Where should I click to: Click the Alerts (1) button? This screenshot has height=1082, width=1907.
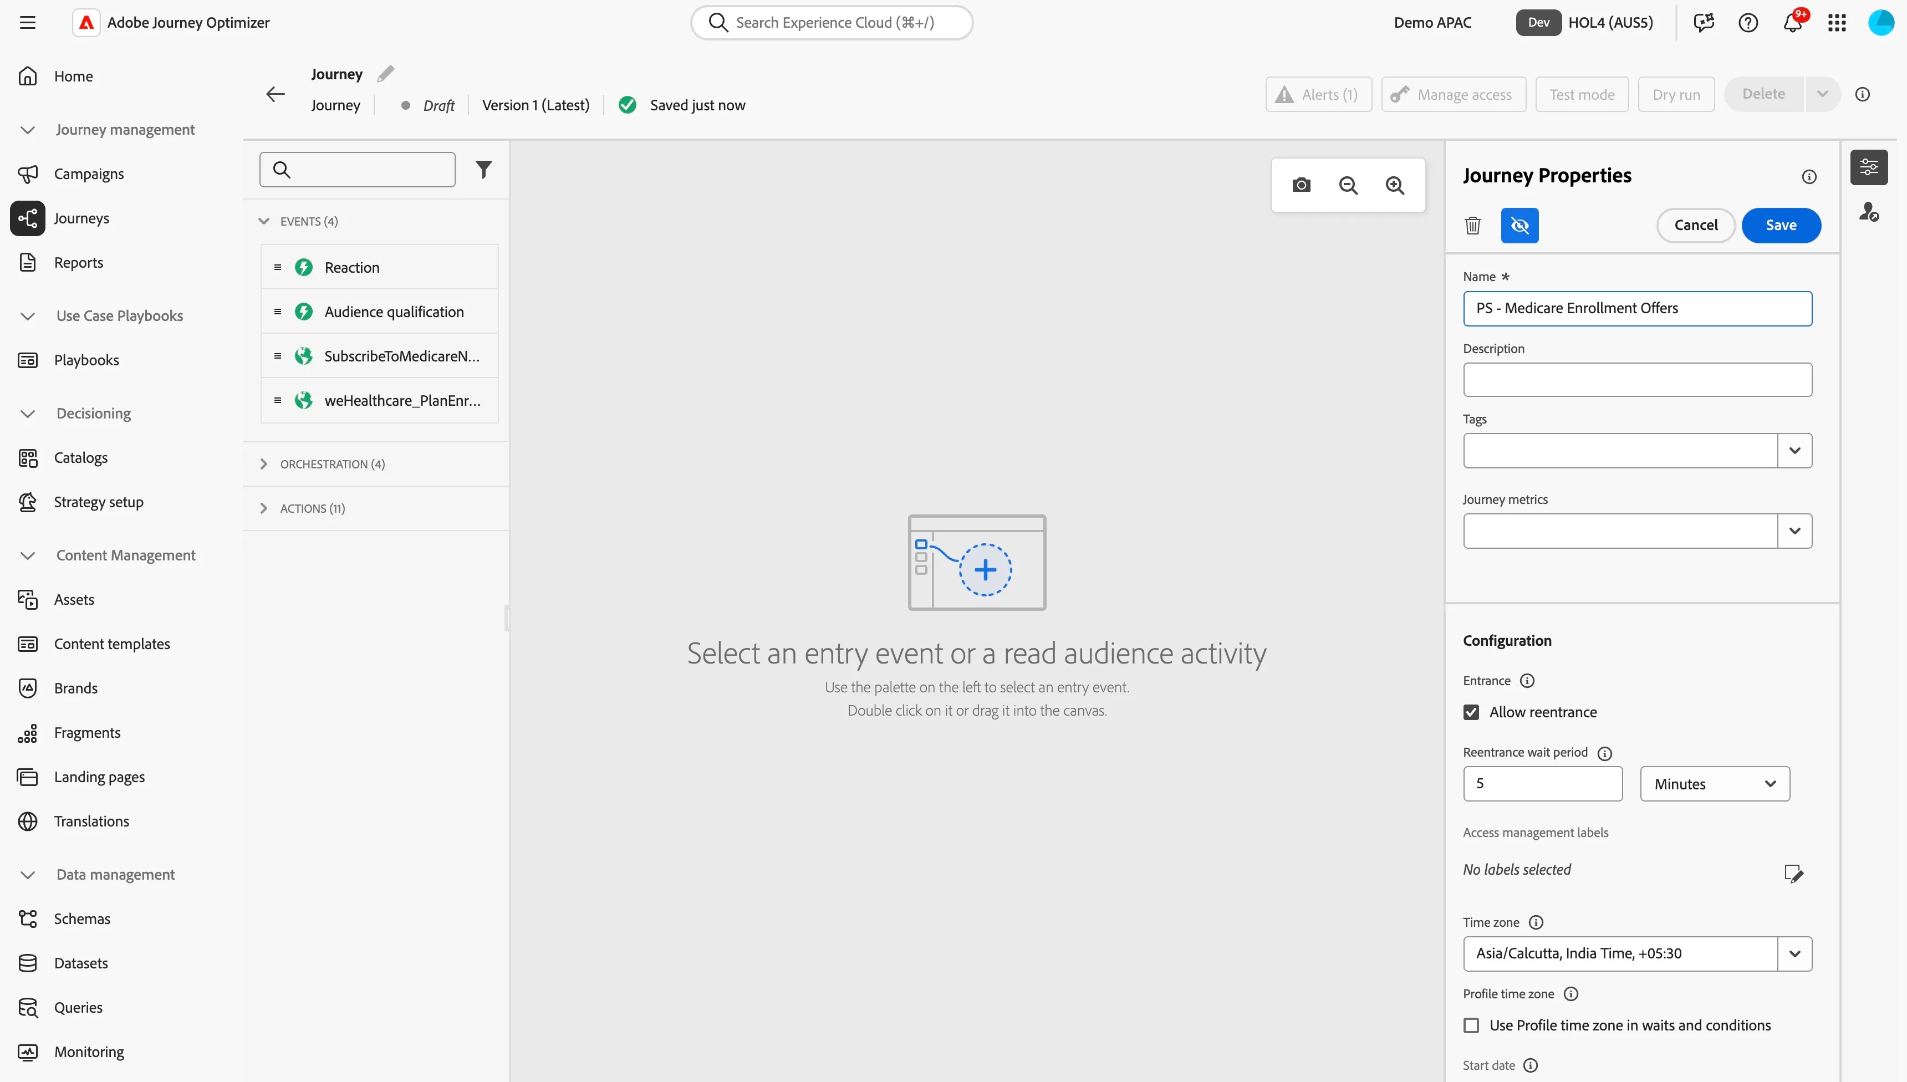pyautogui.click(x=1318, y=94)
